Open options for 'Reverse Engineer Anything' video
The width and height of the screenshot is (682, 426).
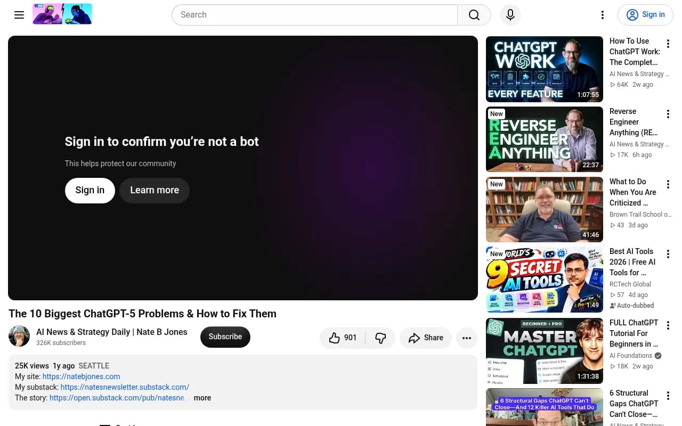tap(668, 114)
